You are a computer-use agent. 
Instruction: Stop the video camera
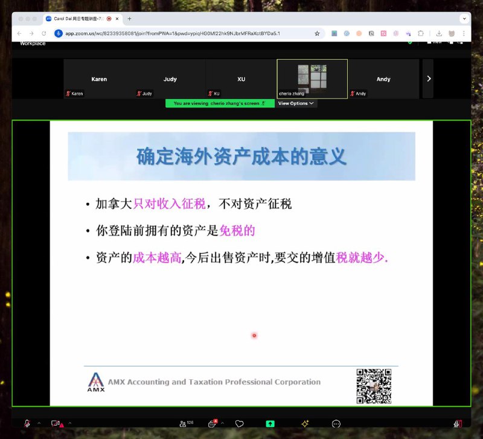(x=53, y=424)
